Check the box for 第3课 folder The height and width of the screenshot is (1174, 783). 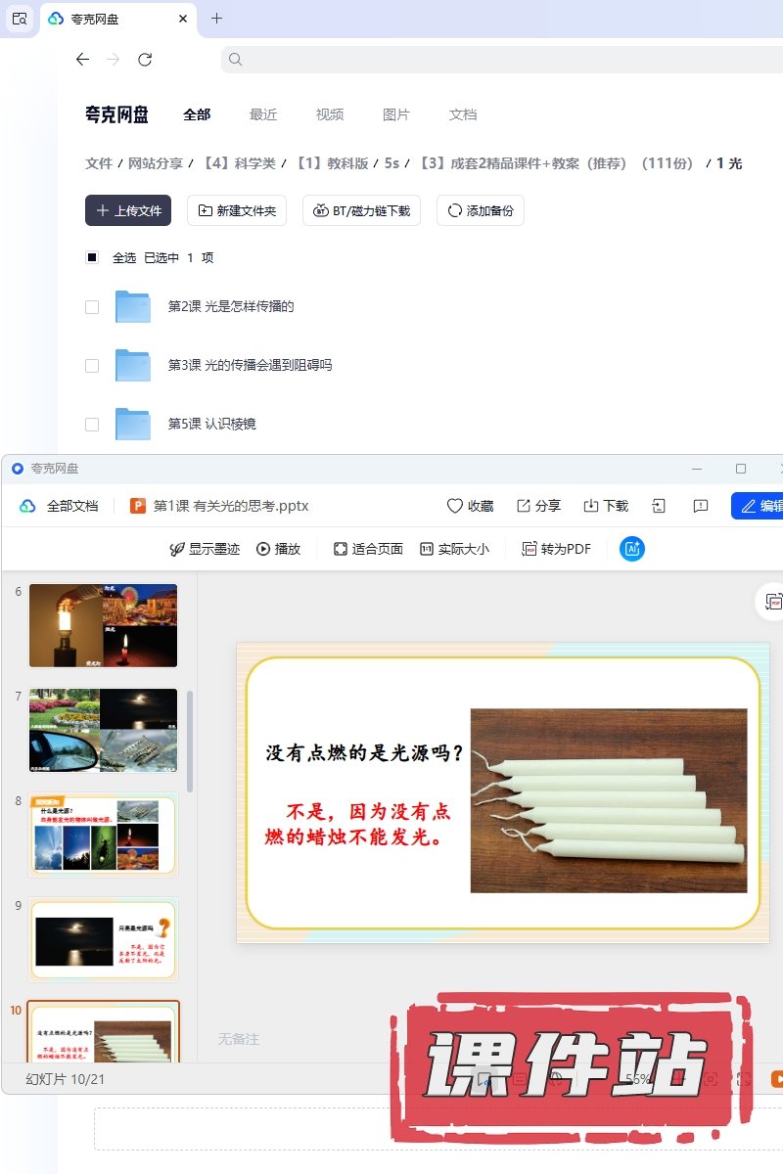92,366
